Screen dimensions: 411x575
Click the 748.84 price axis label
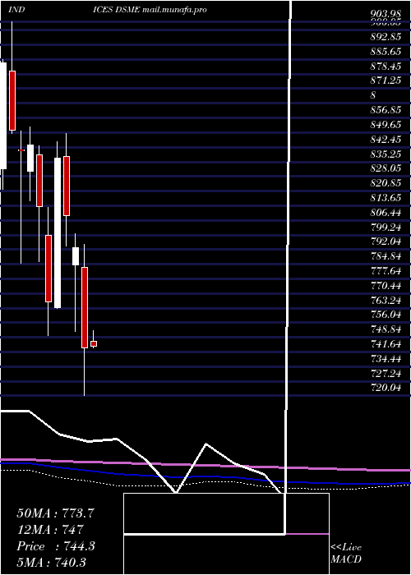tap(385, 329)
